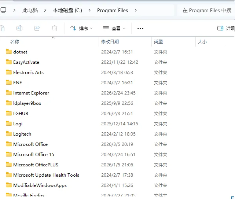This screenshot has height=199, width=235.
Task: Select the LGHUB folder icon
Action: pyautogui.click(x=9, y=113)
